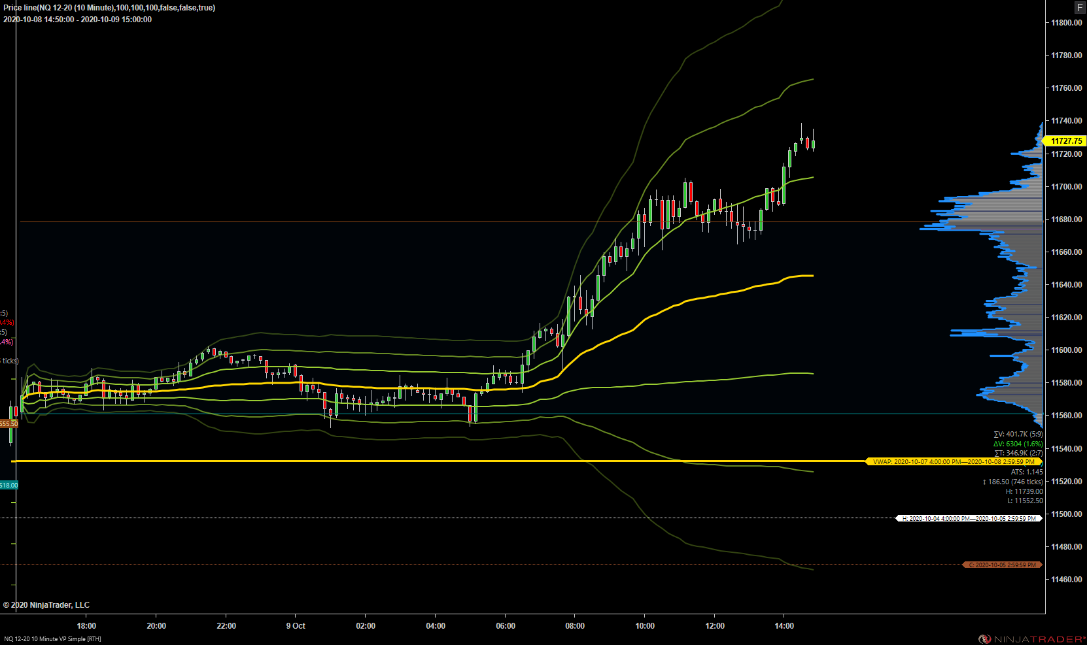This screenshot has height=645, width=1087.
Task: Click the 14:00 label on the time axis
Action: click(x=784, y=626)
